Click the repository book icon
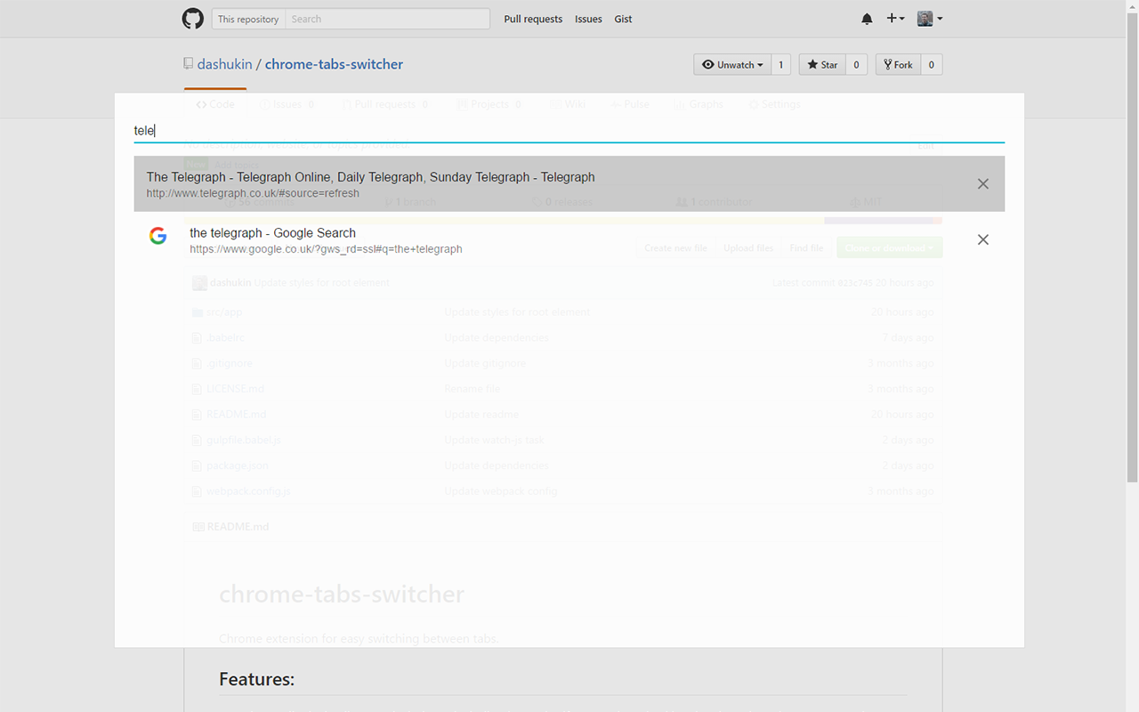This screenshot has width=1139, height=712. (188, 64)
